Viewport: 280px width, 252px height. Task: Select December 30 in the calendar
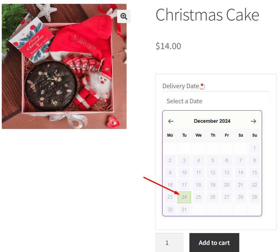(x=170, y=209)
